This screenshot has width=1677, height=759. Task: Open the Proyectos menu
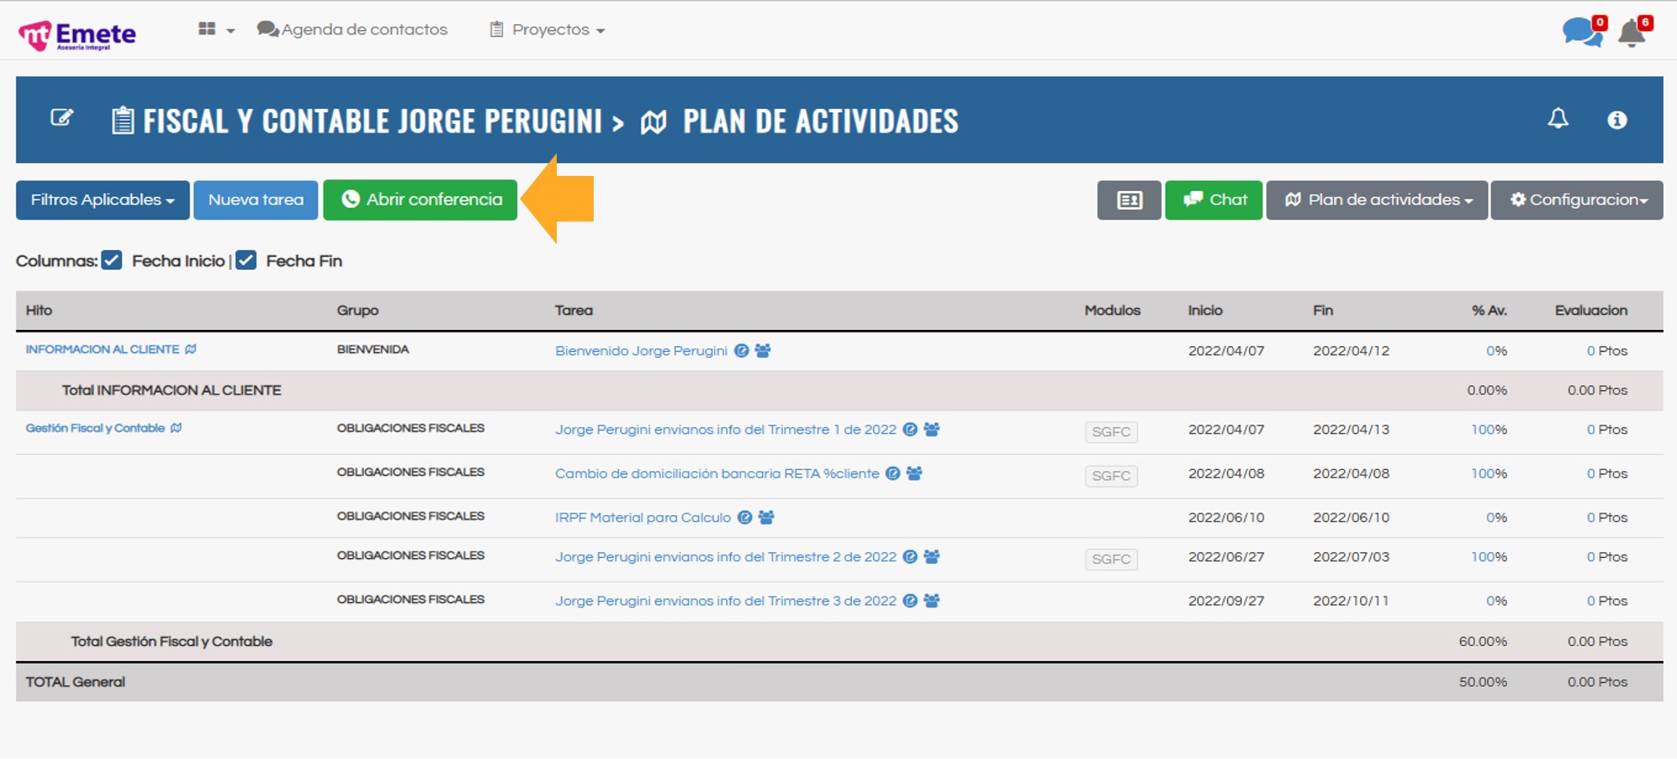[548, 30]
